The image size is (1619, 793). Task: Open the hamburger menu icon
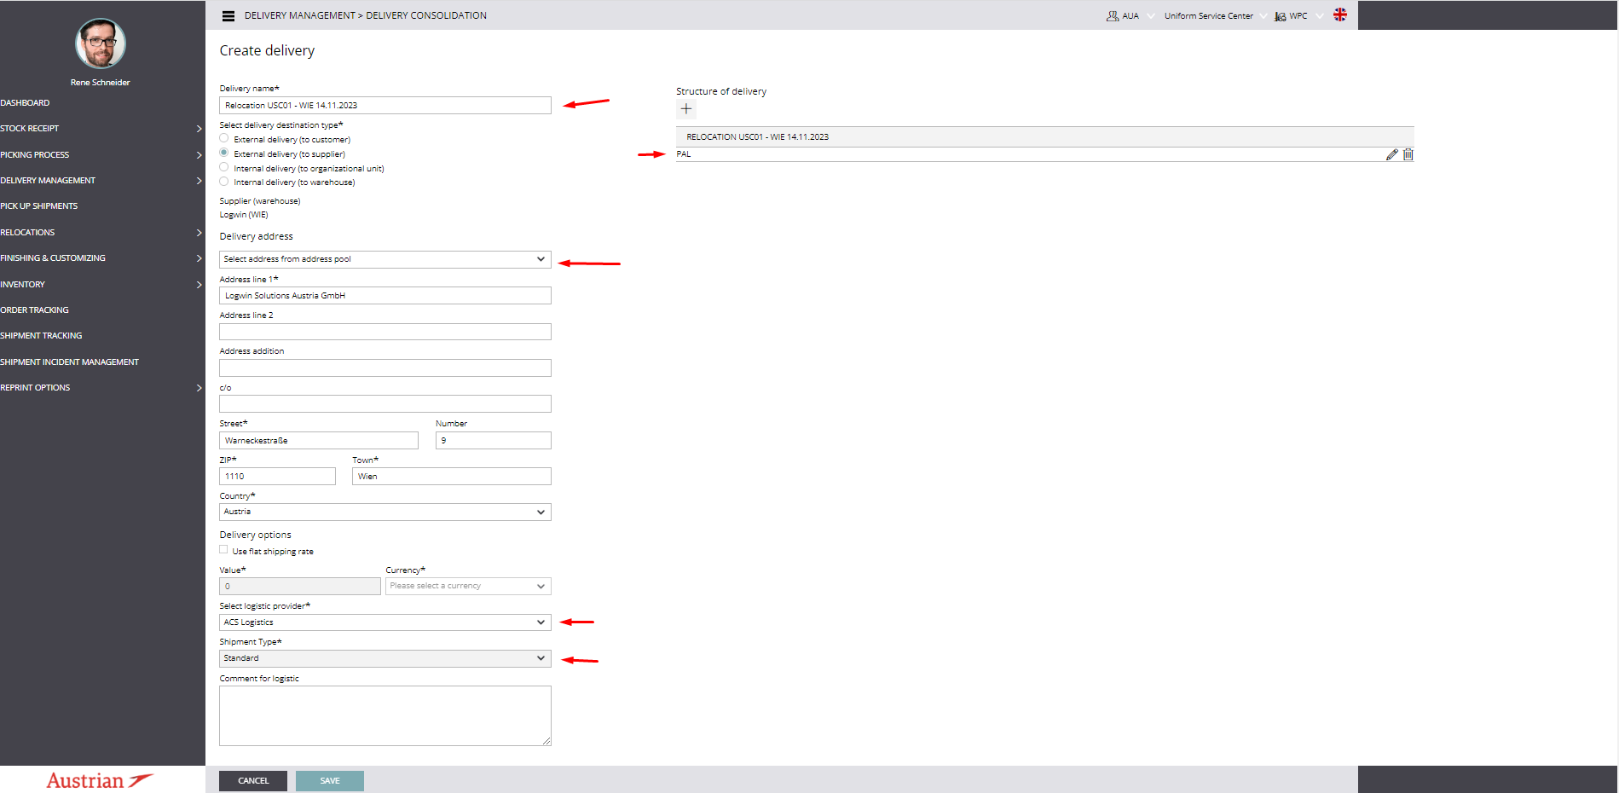point(228,16)
